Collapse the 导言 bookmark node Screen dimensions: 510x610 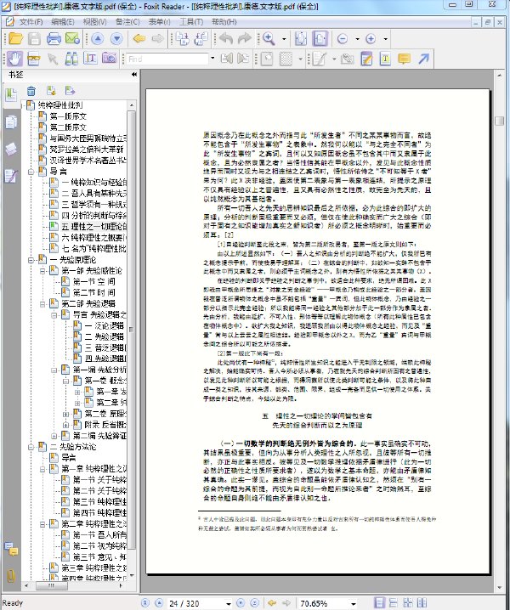(x=31, y=172)
